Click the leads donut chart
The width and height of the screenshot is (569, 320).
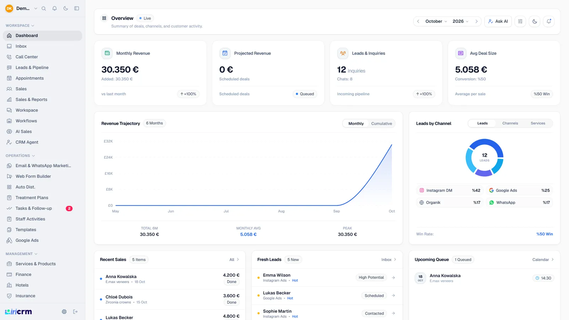click(484, 158)
